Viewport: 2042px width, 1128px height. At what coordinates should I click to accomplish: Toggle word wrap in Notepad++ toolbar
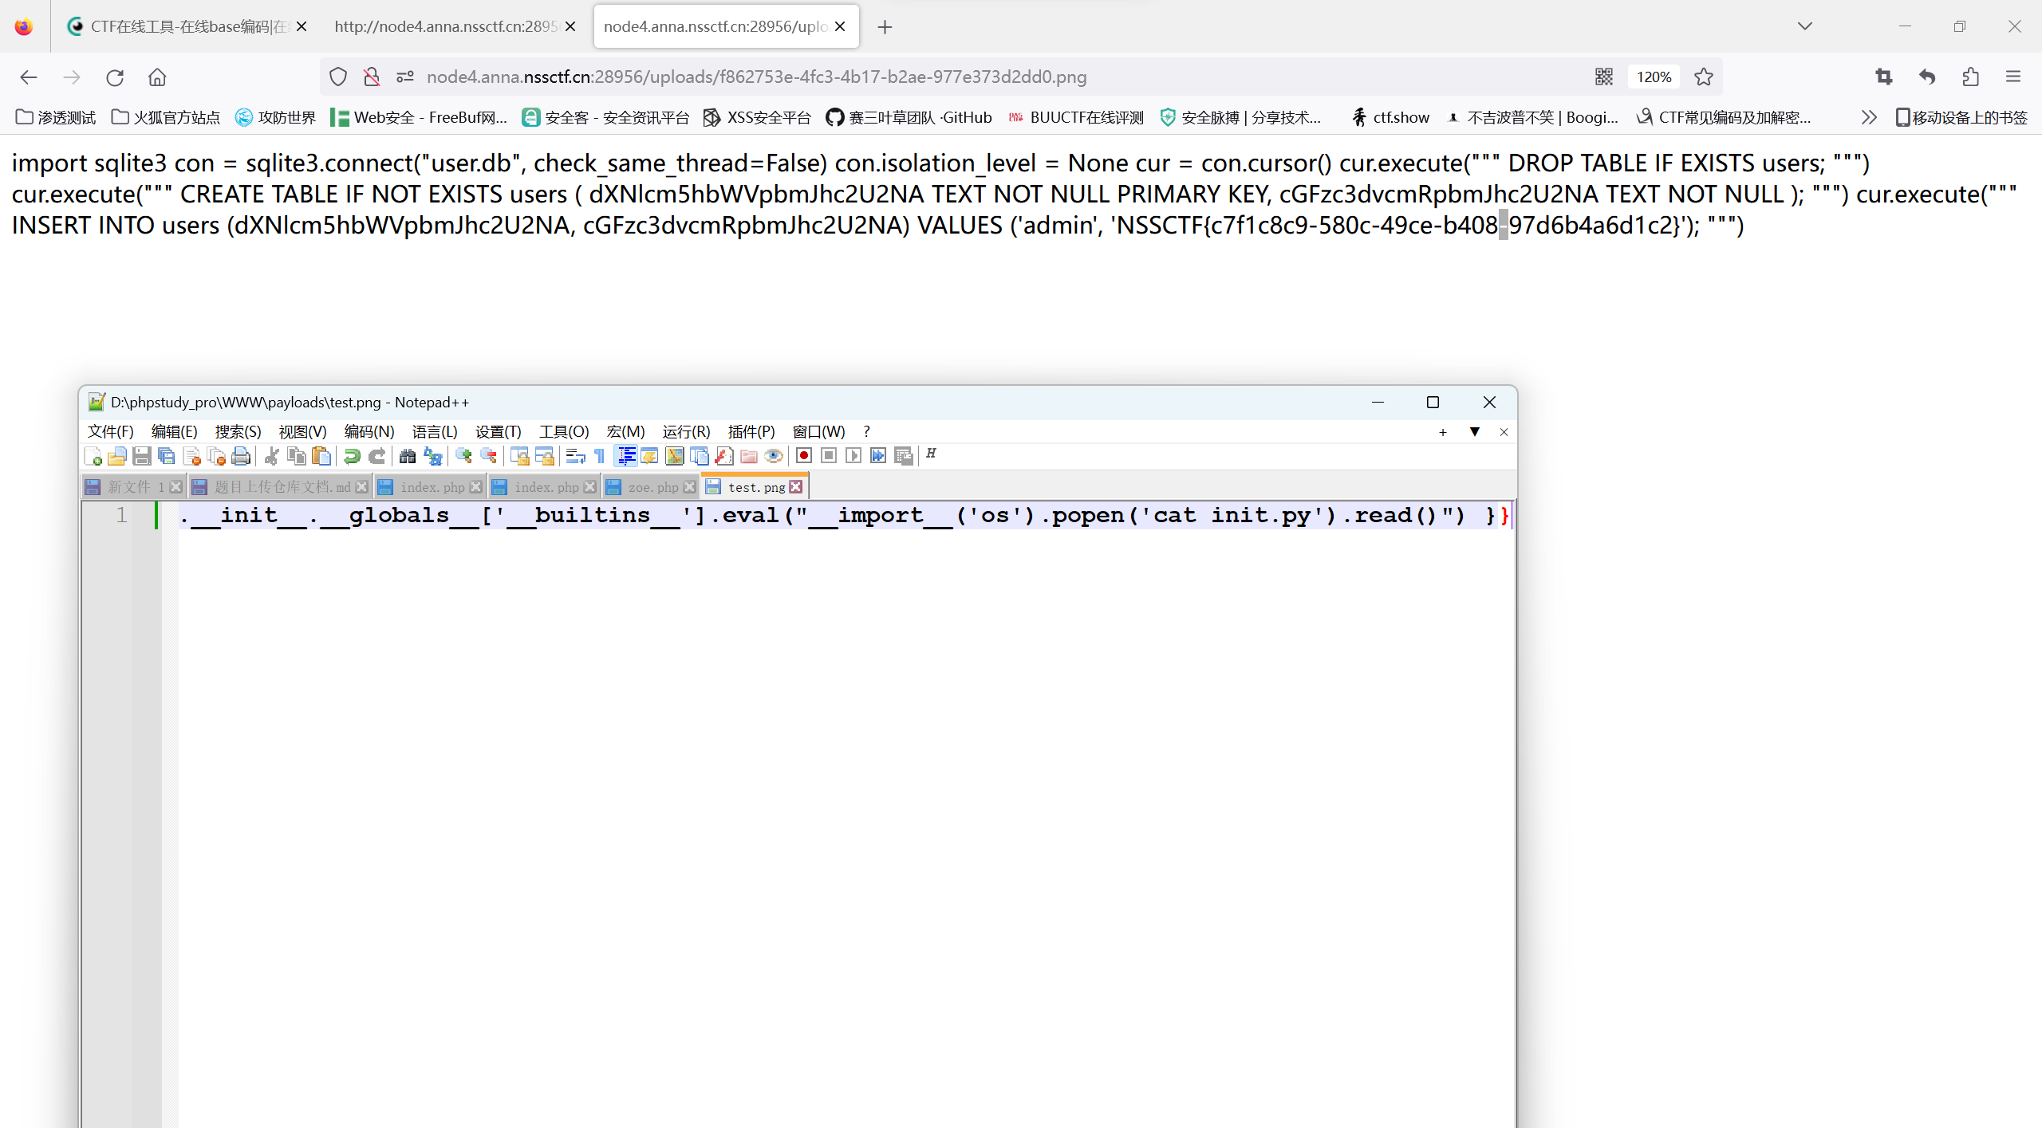pos(575,456)
